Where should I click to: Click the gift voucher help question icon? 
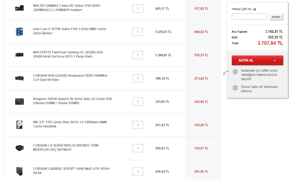coord(255,9)
